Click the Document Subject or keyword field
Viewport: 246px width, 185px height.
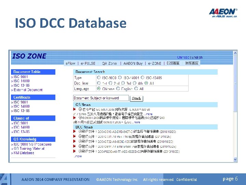(101, 98)
